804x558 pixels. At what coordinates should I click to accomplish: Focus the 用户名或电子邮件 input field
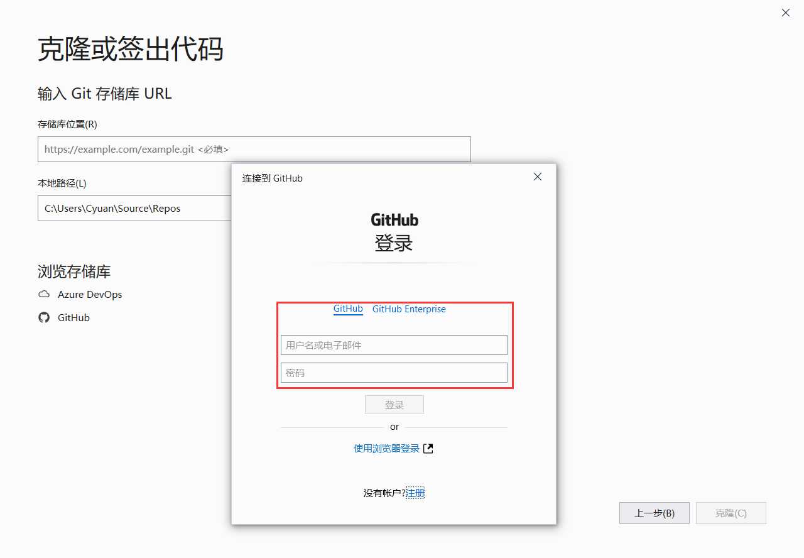click(394, 345)
